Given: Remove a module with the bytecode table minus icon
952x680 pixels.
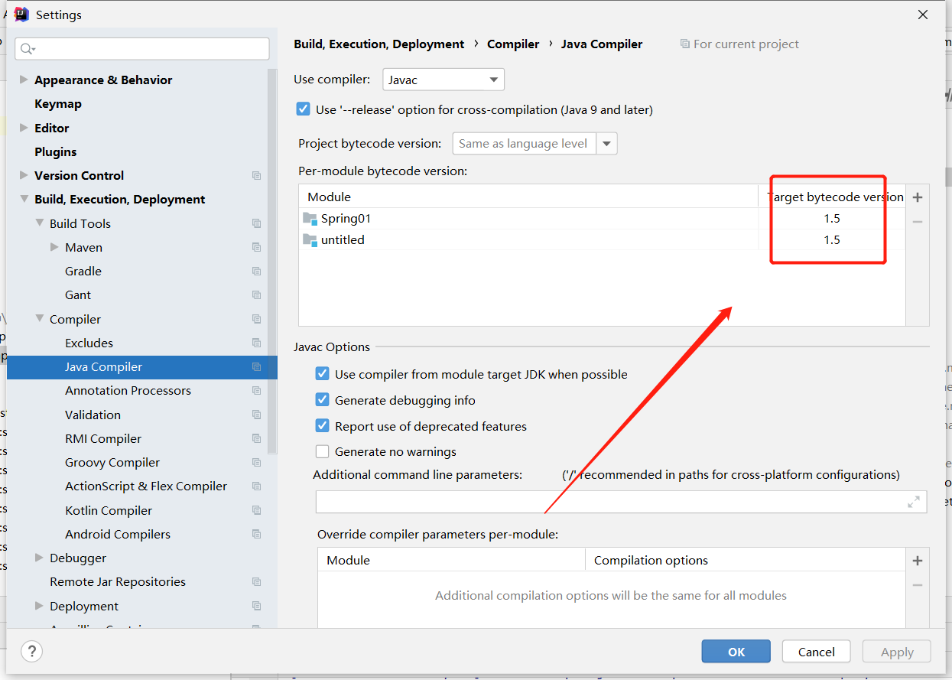Looking at the screenshot, I should tap(918, 222).
